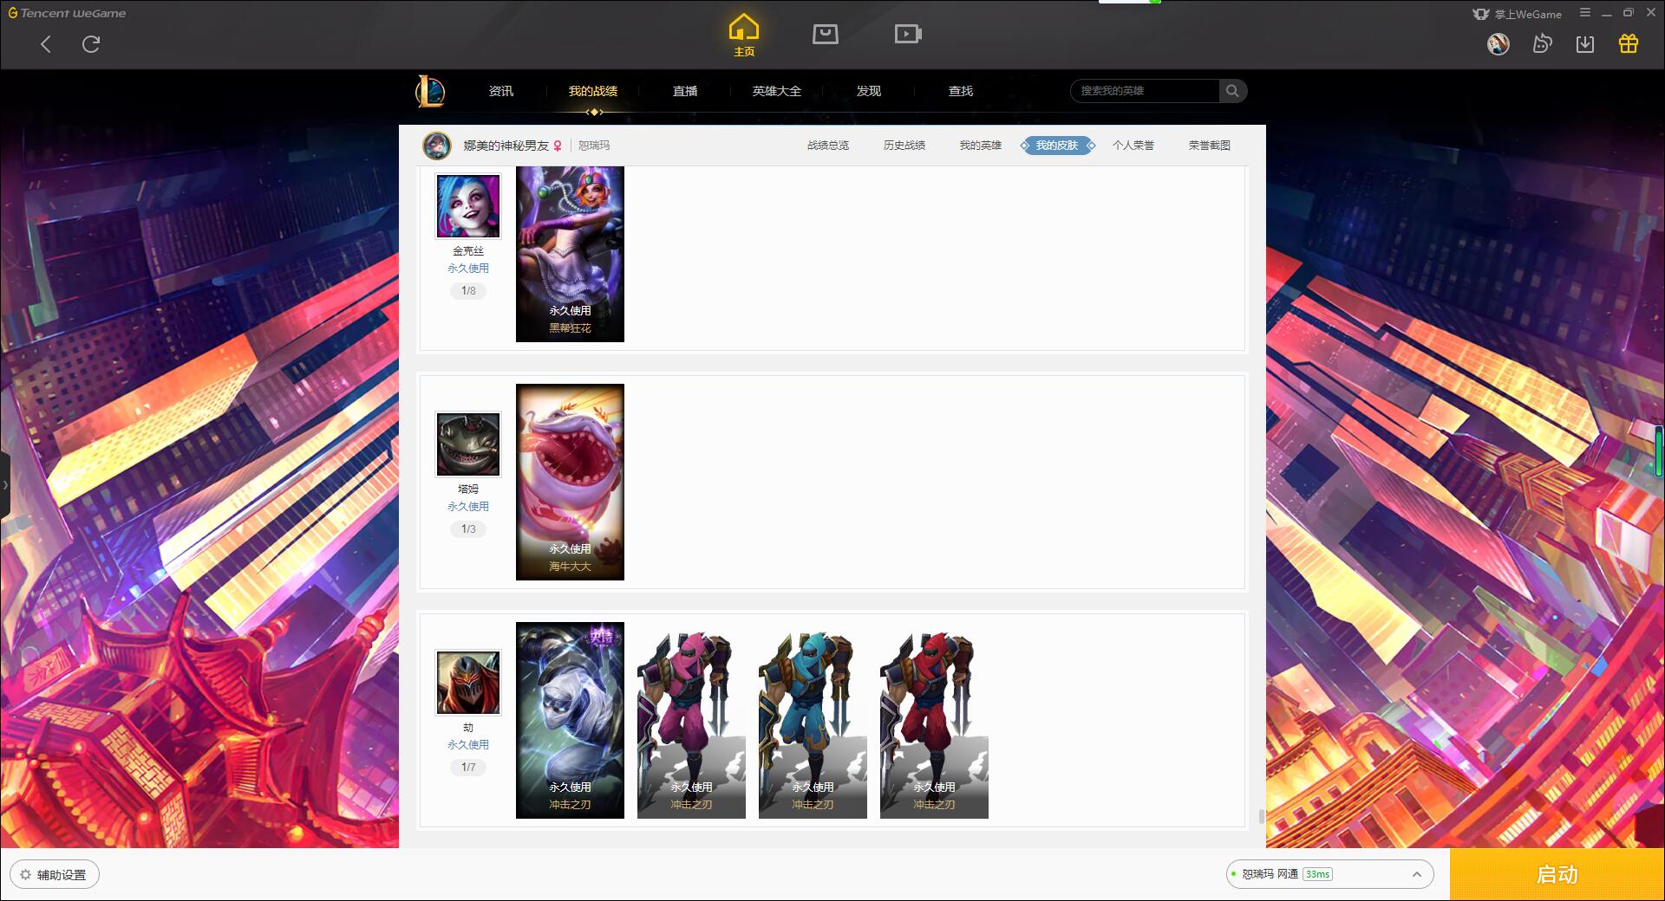This screenshot has width=1665, height=901.
Task: Click the 劫 champion portrait
Action: coord(468,683)
